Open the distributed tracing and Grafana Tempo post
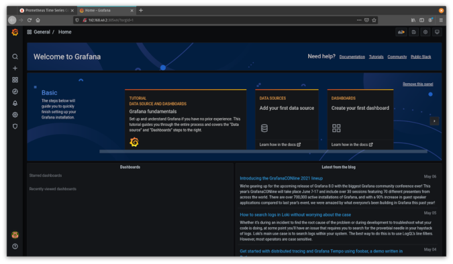The image size is (453, 264). (x=321, y=251)
